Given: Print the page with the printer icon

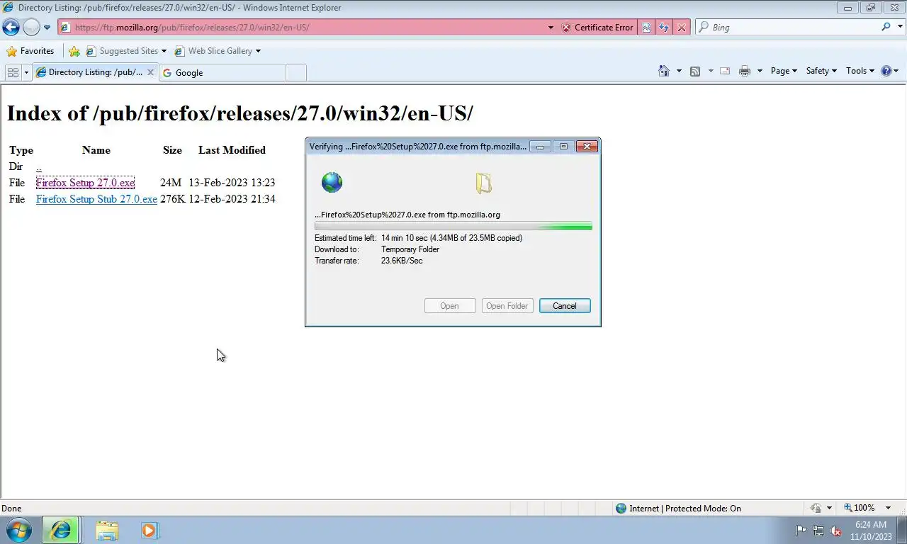Looking at the screenshot, I should click(744, 71).
